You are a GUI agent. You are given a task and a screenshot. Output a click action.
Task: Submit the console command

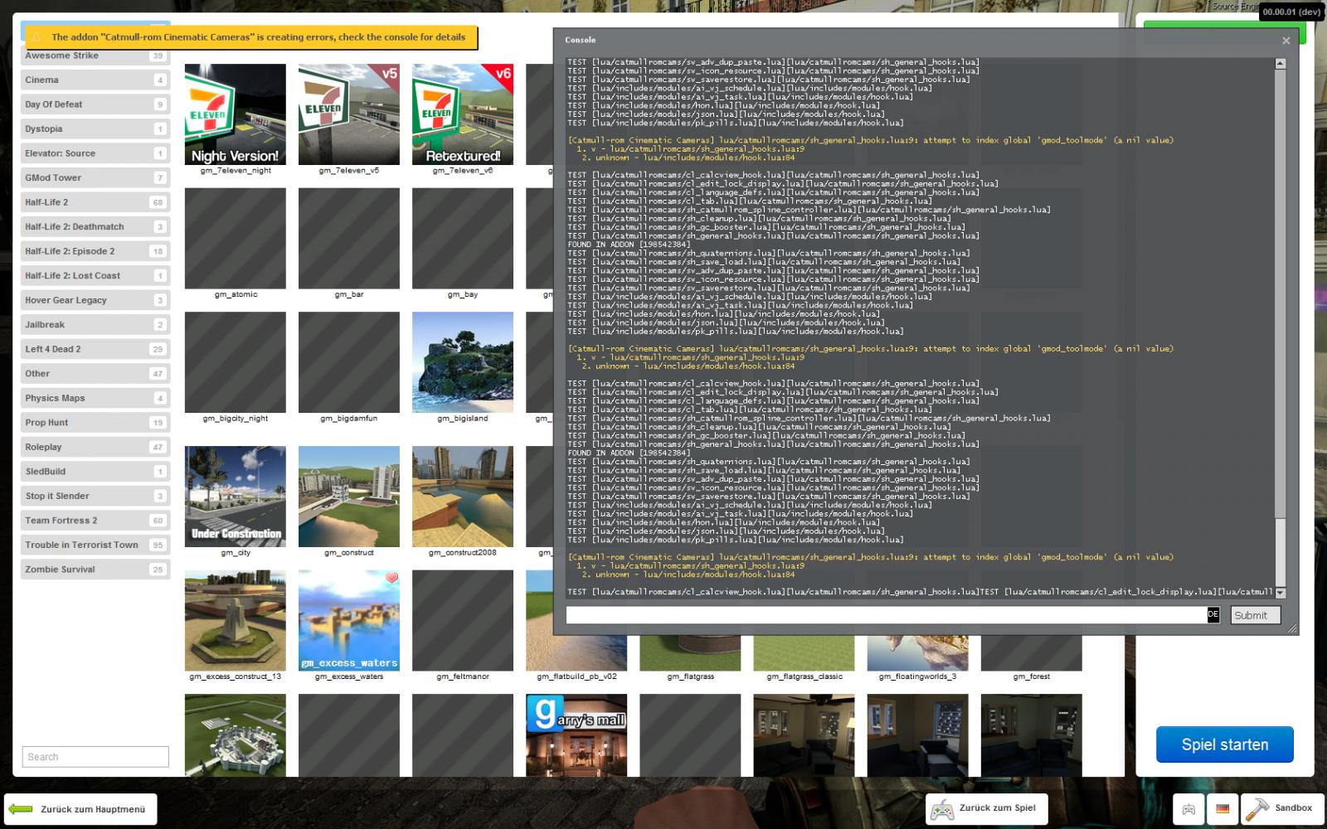coord(1255,615)
